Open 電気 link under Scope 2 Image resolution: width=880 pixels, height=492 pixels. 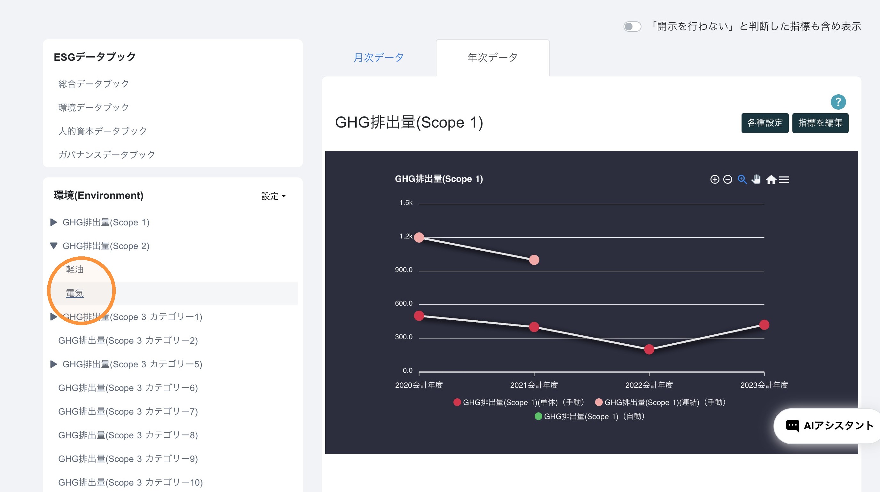[75, 293]
